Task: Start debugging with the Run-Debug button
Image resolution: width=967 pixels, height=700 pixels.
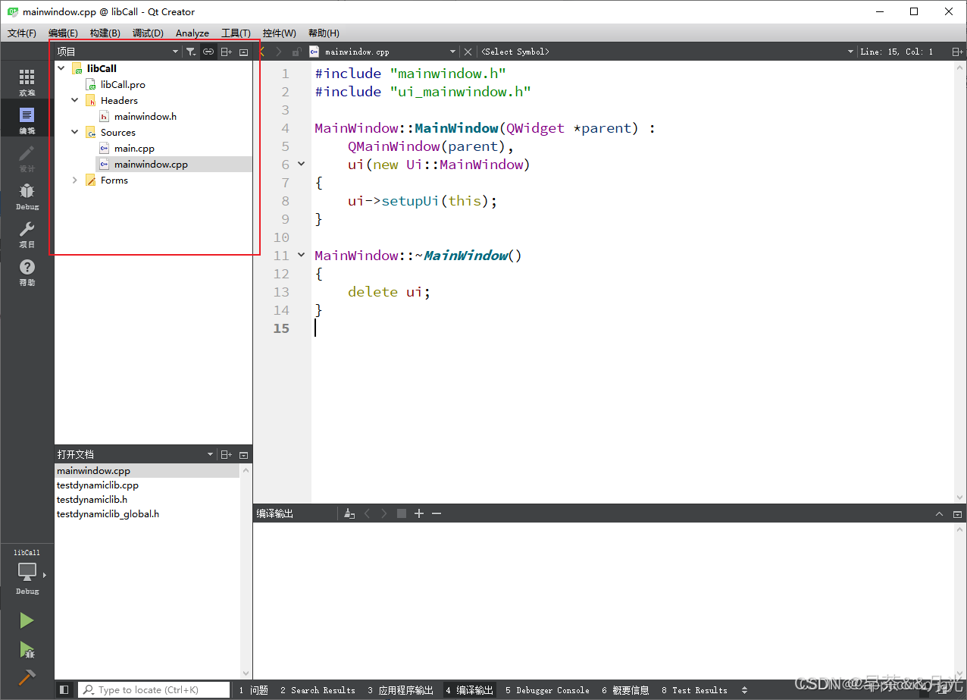Action: 27,649
